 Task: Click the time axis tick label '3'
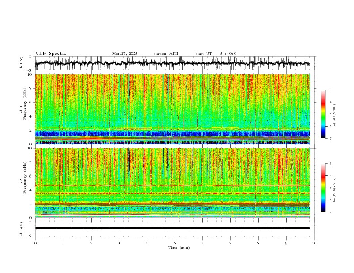coord(119,243)
